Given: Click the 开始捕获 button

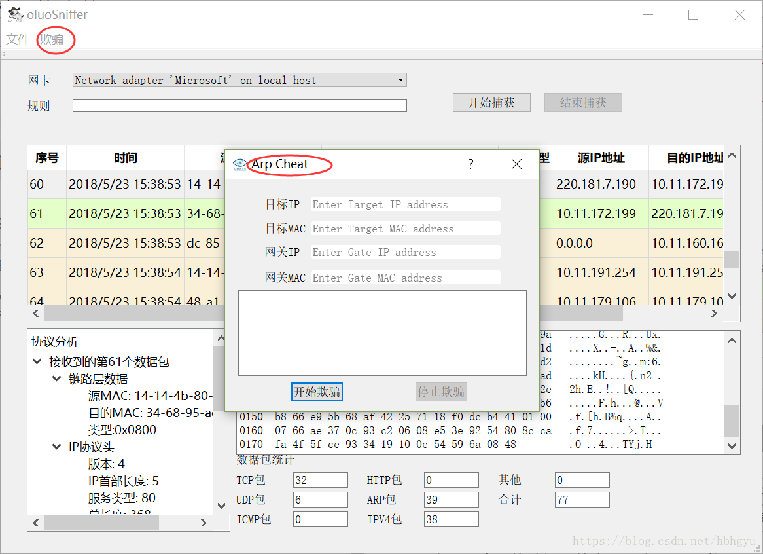Looking at the screenshot, I should [491, 102].
